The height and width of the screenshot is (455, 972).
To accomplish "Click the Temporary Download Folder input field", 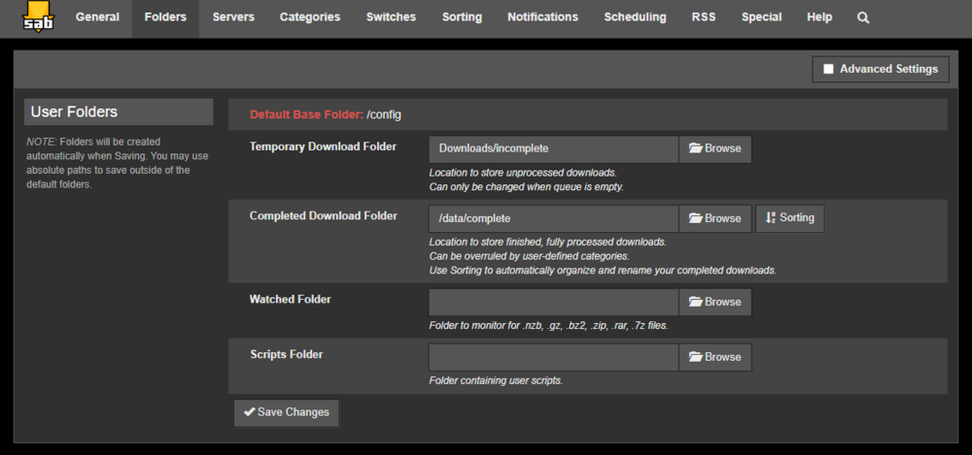I will pos(554,149).
